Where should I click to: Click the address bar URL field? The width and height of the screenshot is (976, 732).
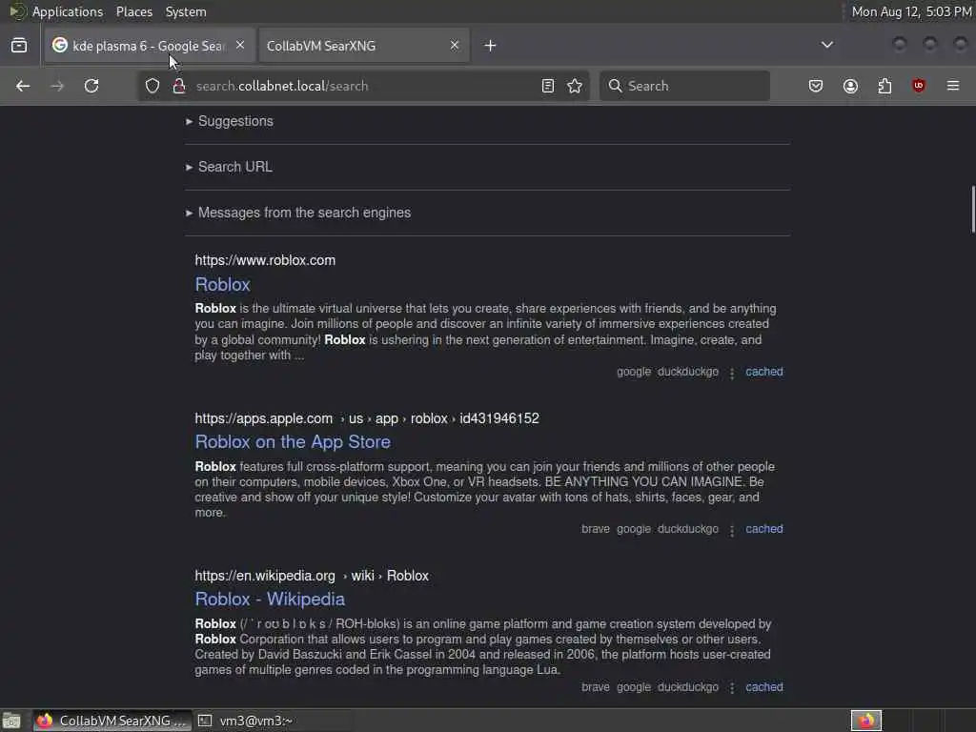[x=363, y=86]
